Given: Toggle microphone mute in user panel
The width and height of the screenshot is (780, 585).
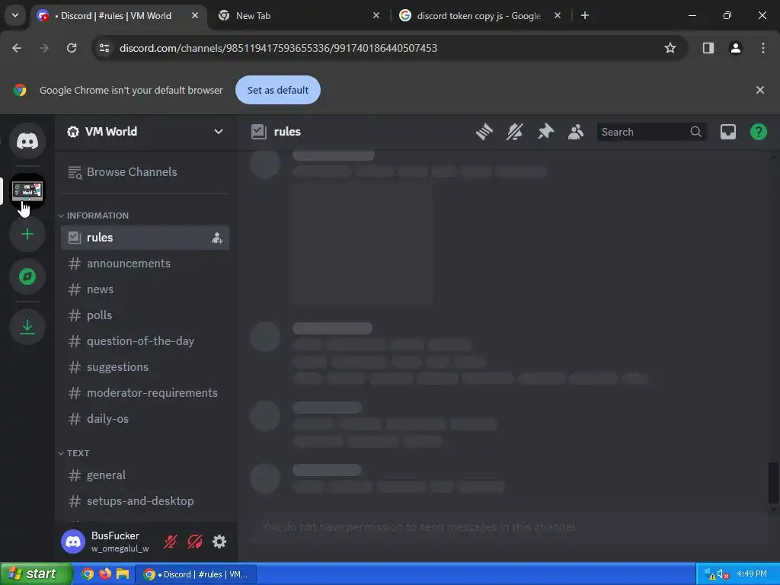Looking at the screenshot, I should (x=170, y=542).
